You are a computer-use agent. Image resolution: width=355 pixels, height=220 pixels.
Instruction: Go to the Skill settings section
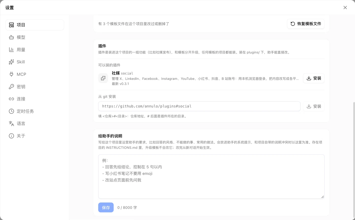[x=35, y=62]
